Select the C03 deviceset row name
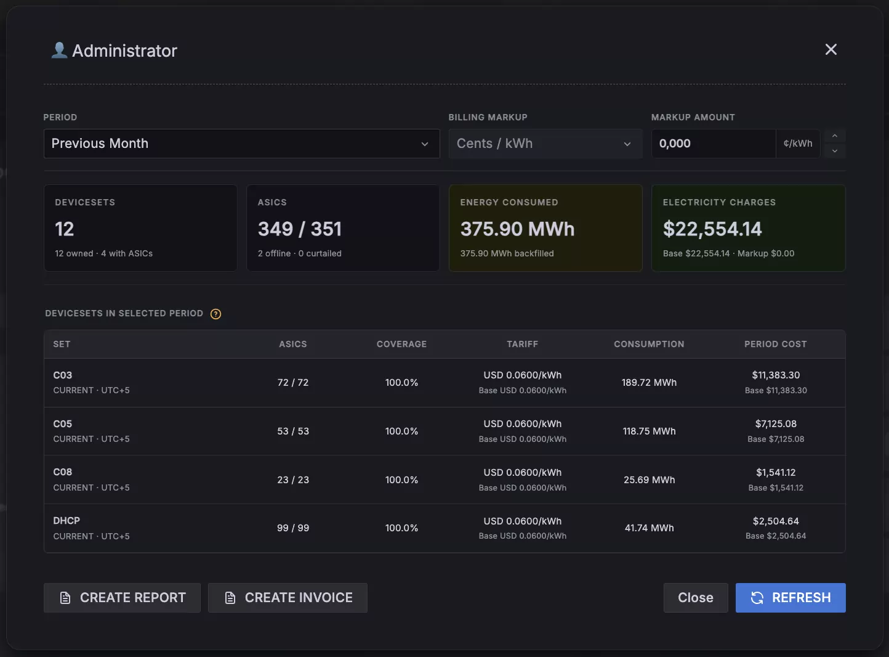 pos(63,375)
